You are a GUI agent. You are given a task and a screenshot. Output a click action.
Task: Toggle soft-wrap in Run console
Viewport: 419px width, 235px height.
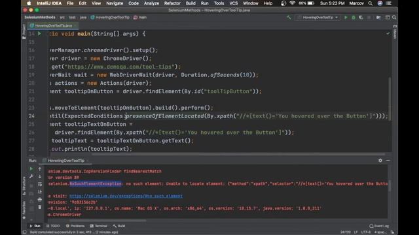tap(40, 184)
